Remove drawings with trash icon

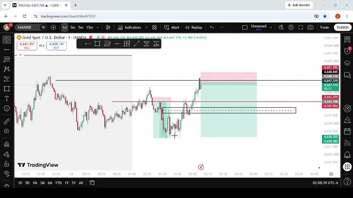(7, 186)
